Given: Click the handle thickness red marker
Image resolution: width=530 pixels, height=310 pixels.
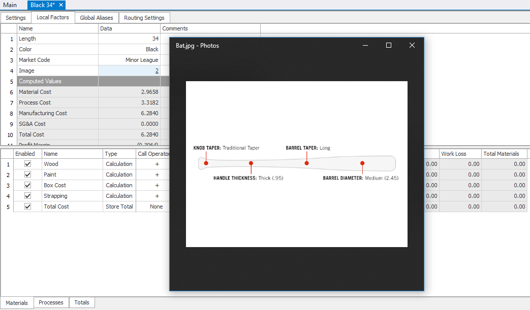Looking at the screenshot, I should tap(251, 163).
